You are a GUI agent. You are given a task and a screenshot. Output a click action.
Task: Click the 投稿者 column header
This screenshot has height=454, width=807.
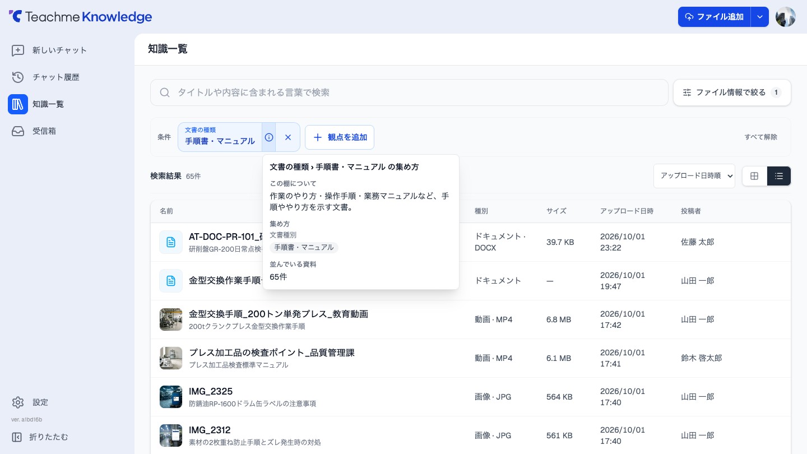pyautogui.click(x=691, y=211)
